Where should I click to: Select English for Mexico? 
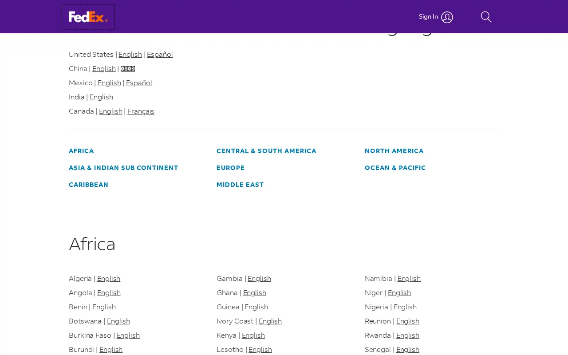coord(109,83)
